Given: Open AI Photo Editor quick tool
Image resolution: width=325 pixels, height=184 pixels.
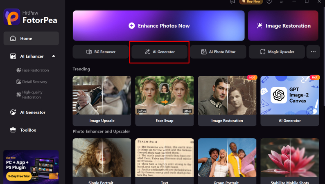Looking at the screenshot, I should click(x=218, y=52).
